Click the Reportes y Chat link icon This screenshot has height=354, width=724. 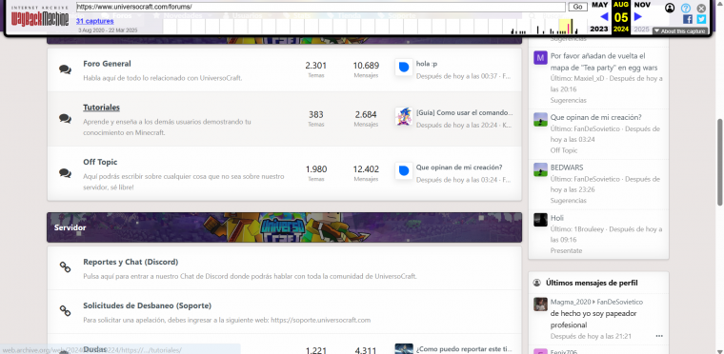pos(65,266)
